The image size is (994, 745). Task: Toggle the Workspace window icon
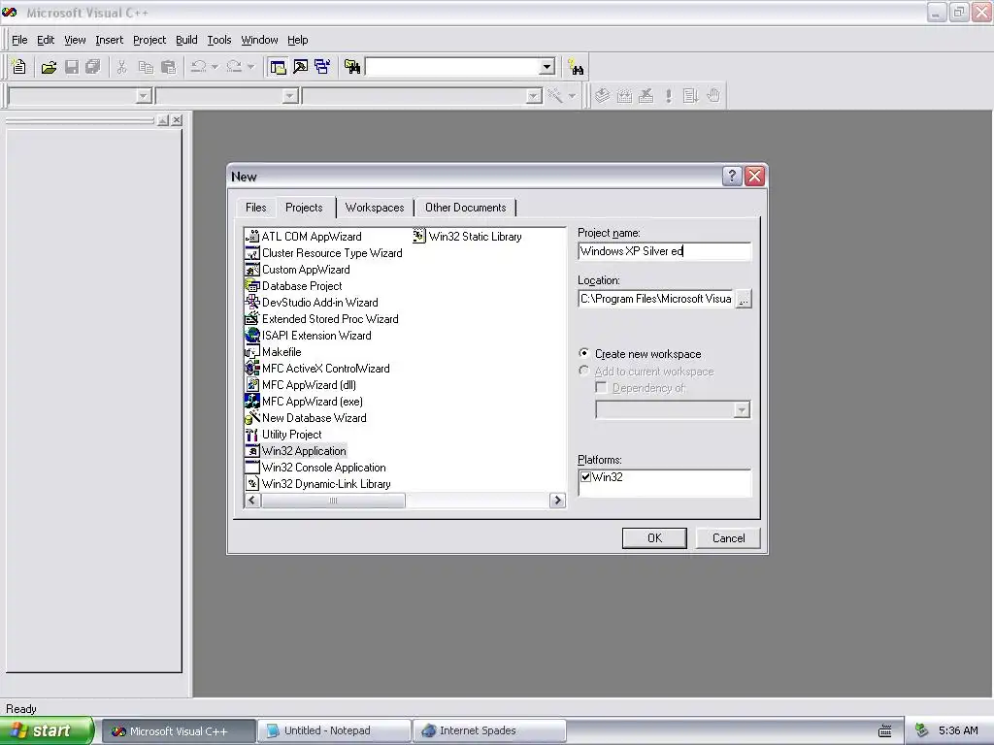click(x=277, y=67)
